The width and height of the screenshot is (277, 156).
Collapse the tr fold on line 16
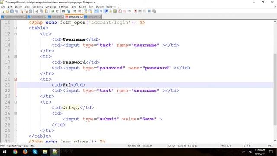tap(16, 57)
